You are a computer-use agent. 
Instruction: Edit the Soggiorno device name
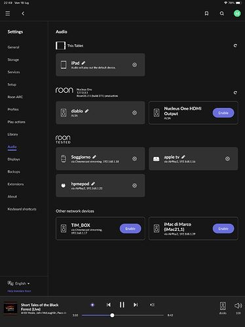[x=94, y=157]
